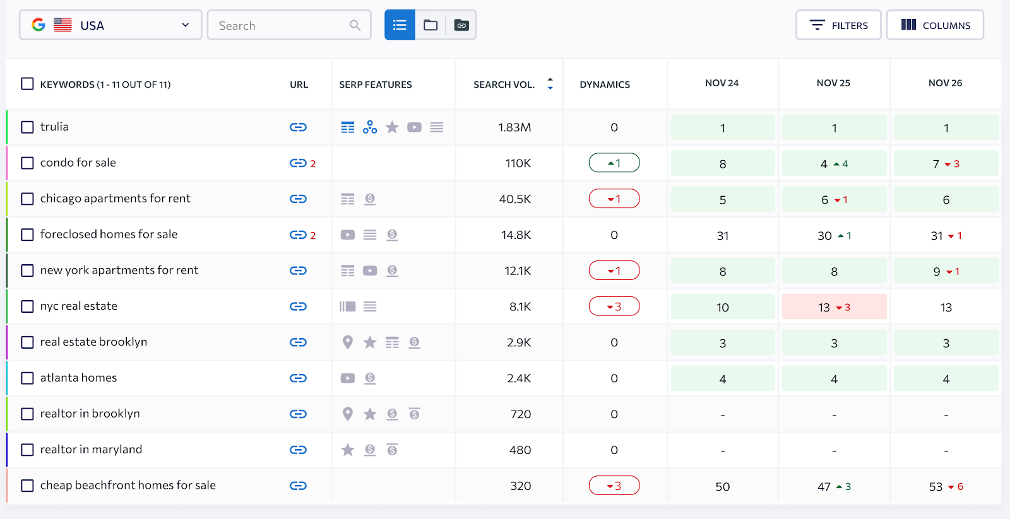Viewport: 1010px width, 519px height.
Task: Click the Nov 24 rank 10 for nyc real estate
Action: tap(723, 307)
